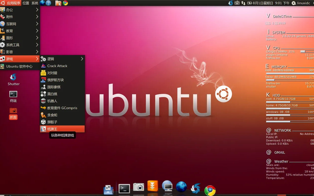Click the Swap usage bar in Conky widget

(x=290, y=80)
